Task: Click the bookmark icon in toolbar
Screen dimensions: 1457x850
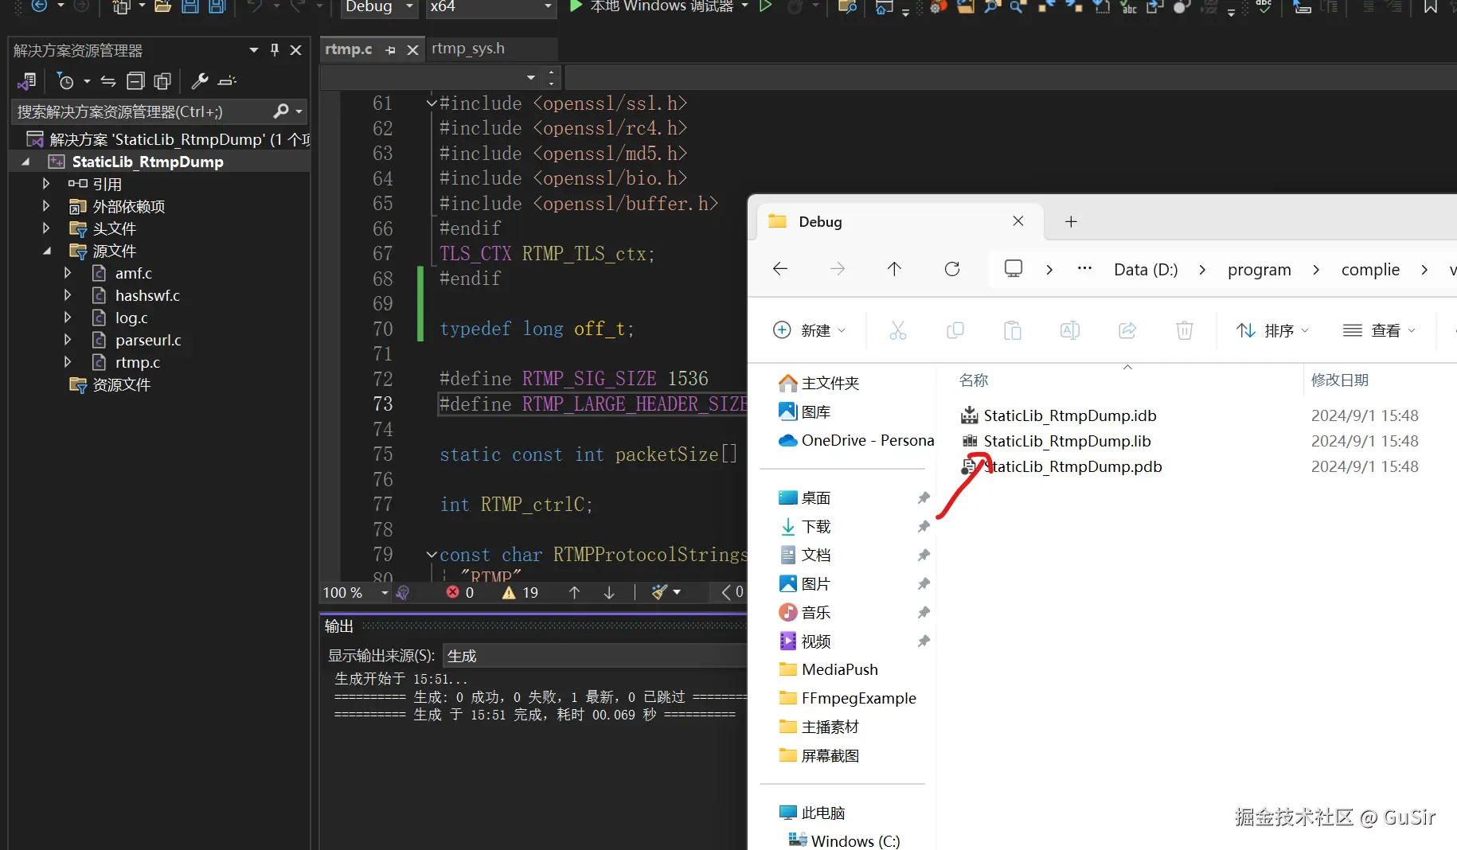Action: (x=1431, y=6)
